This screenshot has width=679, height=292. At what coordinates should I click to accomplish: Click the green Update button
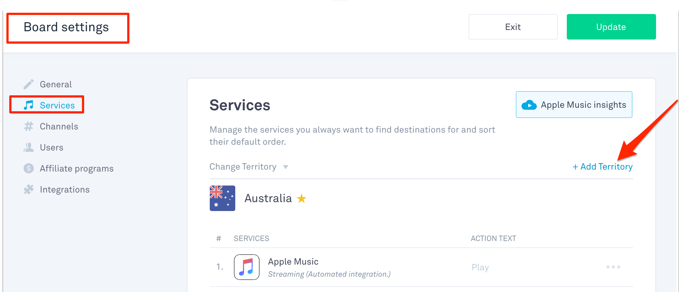(611, 27)
